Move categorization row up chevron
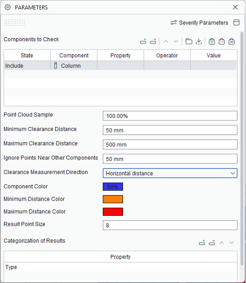The width and height of the screenshot is (246, 283). point(222,243)
